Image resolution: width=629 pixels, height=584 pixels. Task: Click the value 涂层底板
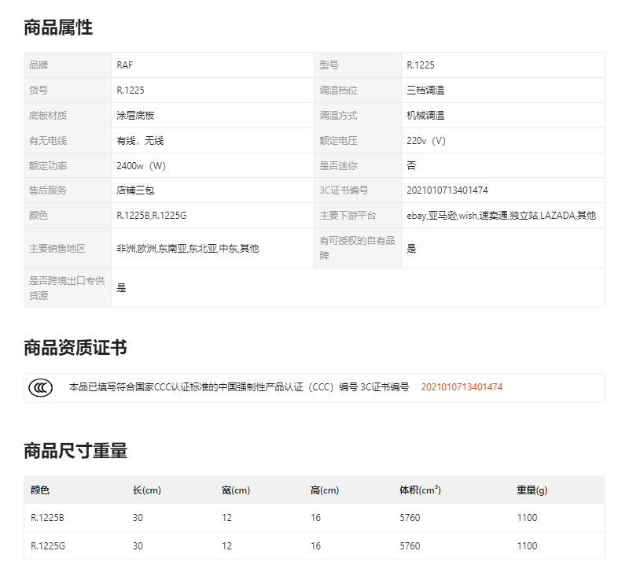(x=135, y=116)
